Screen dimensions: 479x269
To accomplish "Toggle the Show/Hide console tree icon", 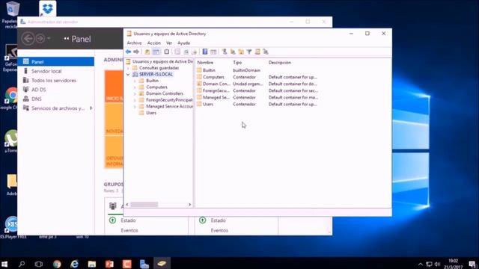I will coord(156,52).
